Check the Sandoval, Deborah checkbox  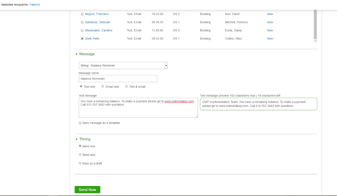[82, 22]
